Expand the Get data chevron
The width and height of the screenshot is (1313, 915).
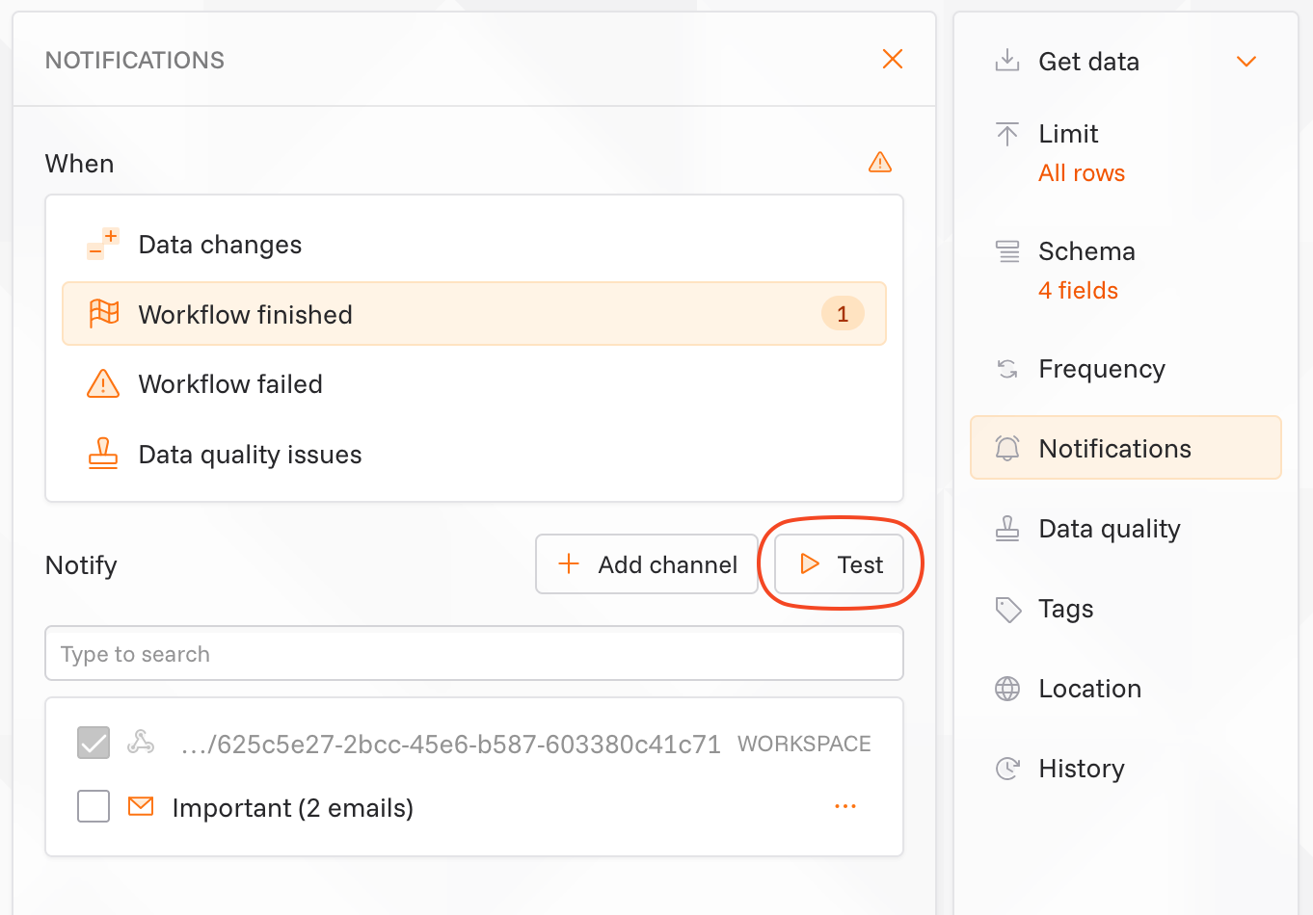[x=1246, y=62]
